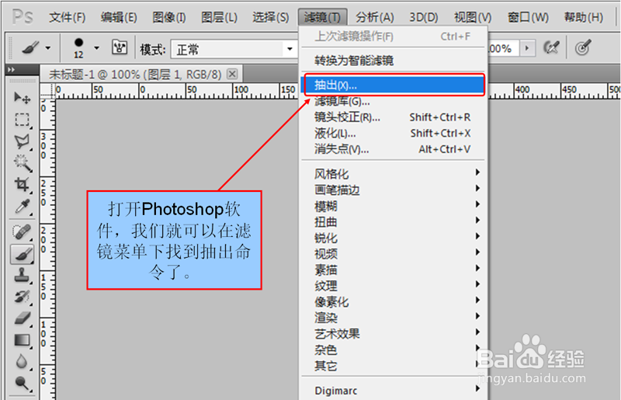Expand the 杂色 submenu
Screen dimensions: 621x400
pos(393,350)
